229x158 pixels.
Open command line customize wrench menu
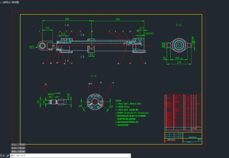(x=7, y=156)
